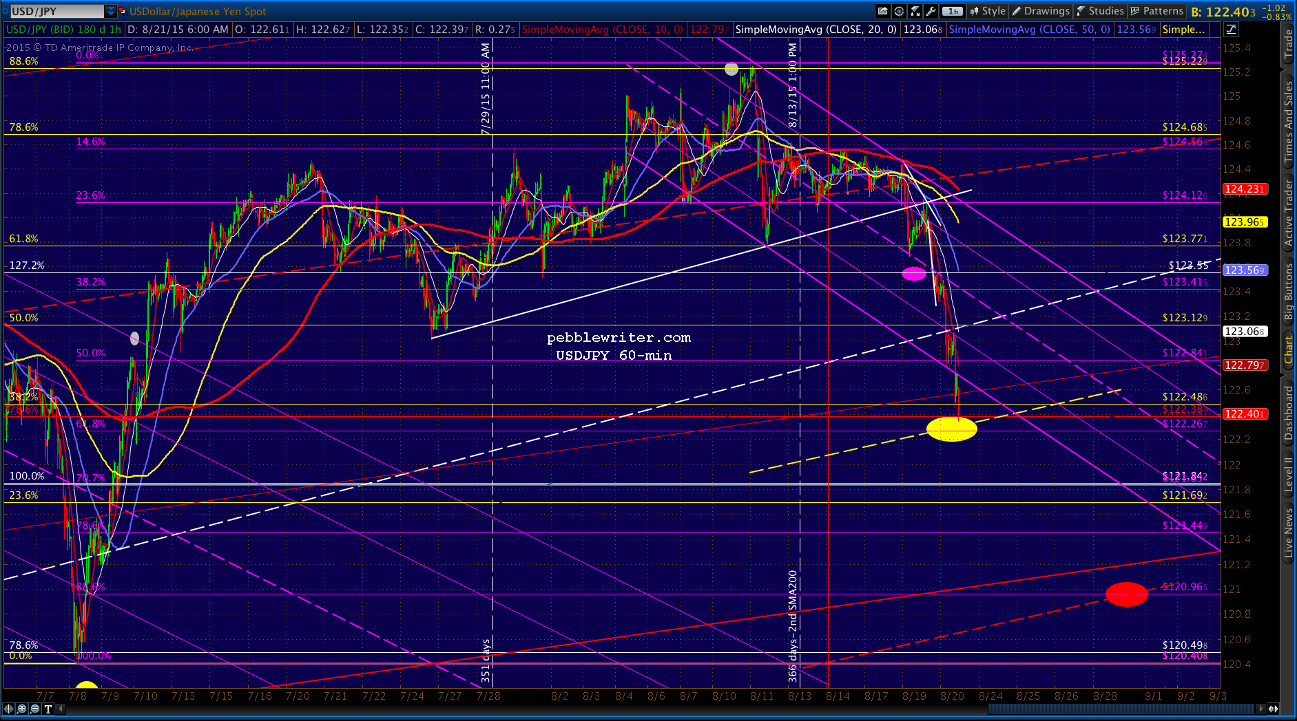1297x721 pixels.
Task: Click scroll right arrow on time axis
Action: point(1261,709)
